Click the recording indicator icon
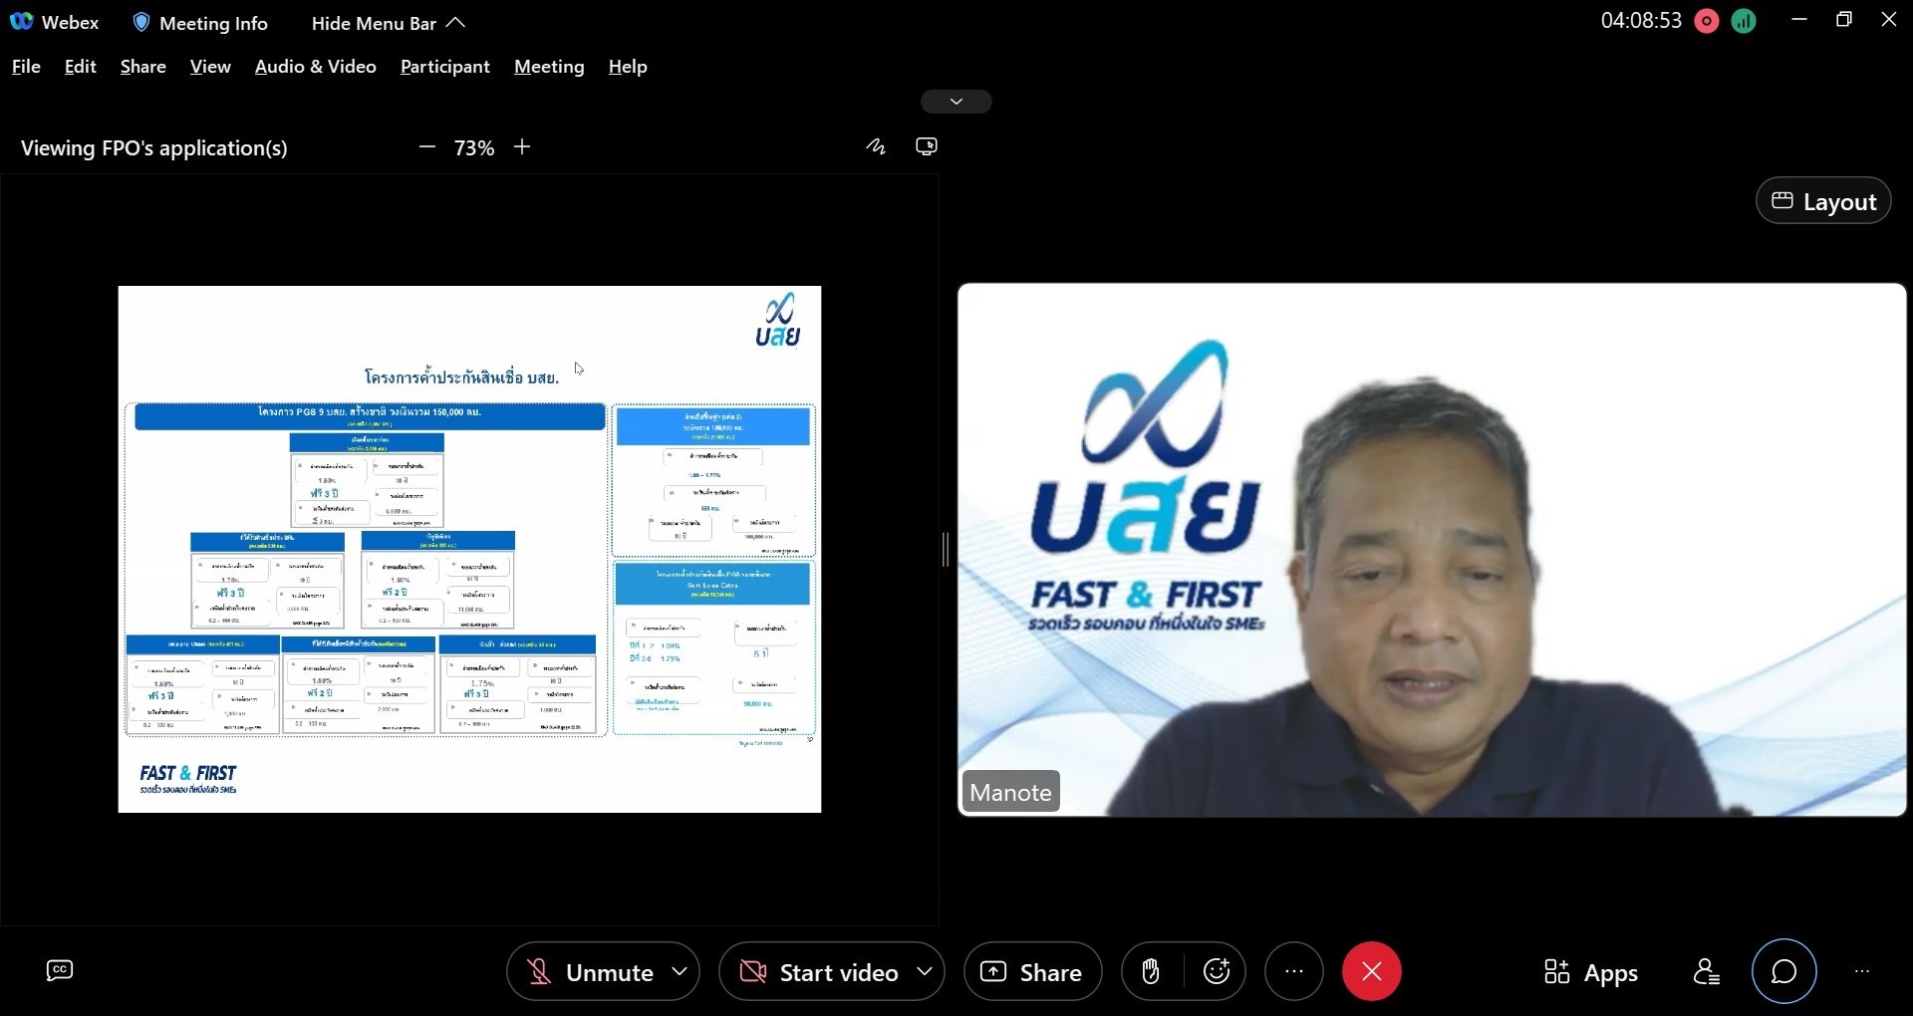This screenshot has width=1913, height=1016. (x=1707, y=21)
